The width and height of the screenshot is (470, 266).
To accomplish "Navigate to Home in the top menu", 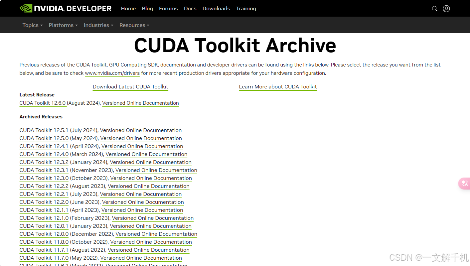I will (x=128, y=8).
